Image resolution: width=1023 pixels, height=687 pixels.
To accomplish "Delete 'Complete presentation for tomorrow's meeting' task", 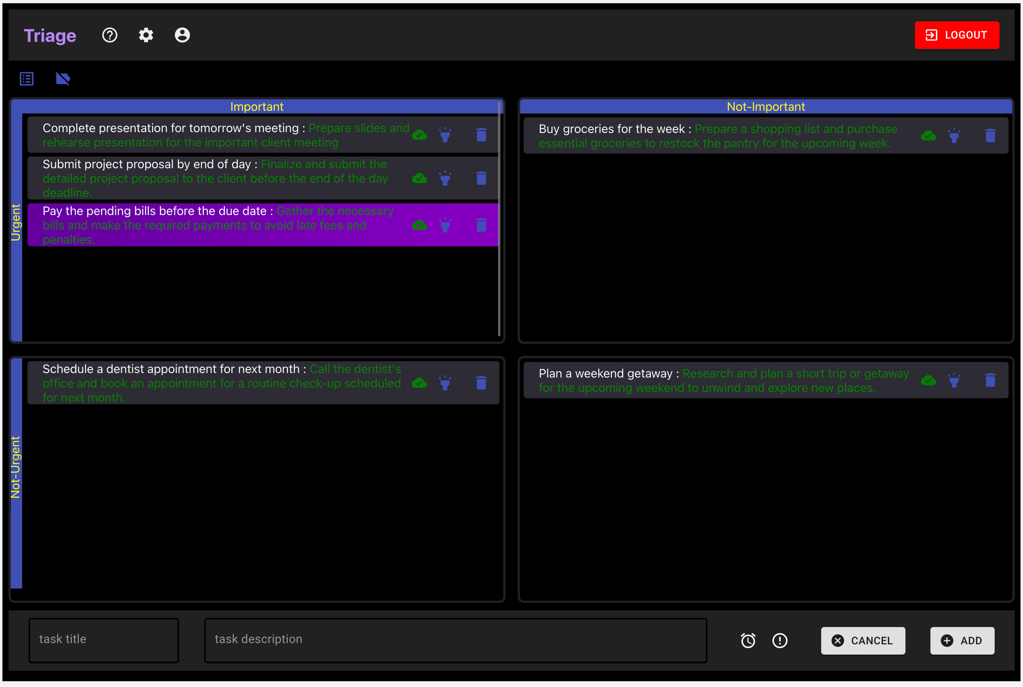I will (x=482, y=135).
